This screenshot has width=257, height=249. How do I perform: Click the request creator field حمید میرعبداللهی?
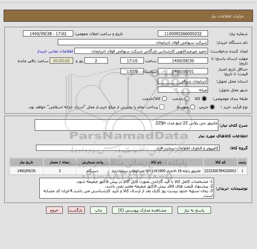pos(141,51)
